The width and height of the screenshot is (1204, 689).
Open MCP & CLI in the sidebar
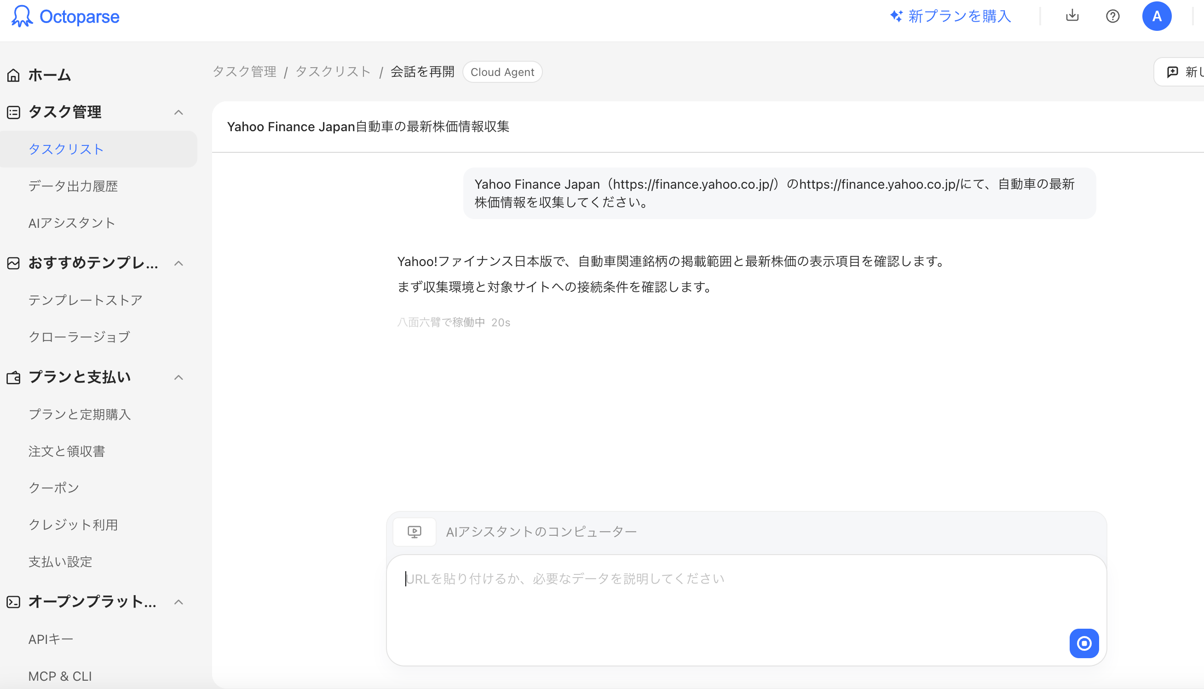[60, 676]
